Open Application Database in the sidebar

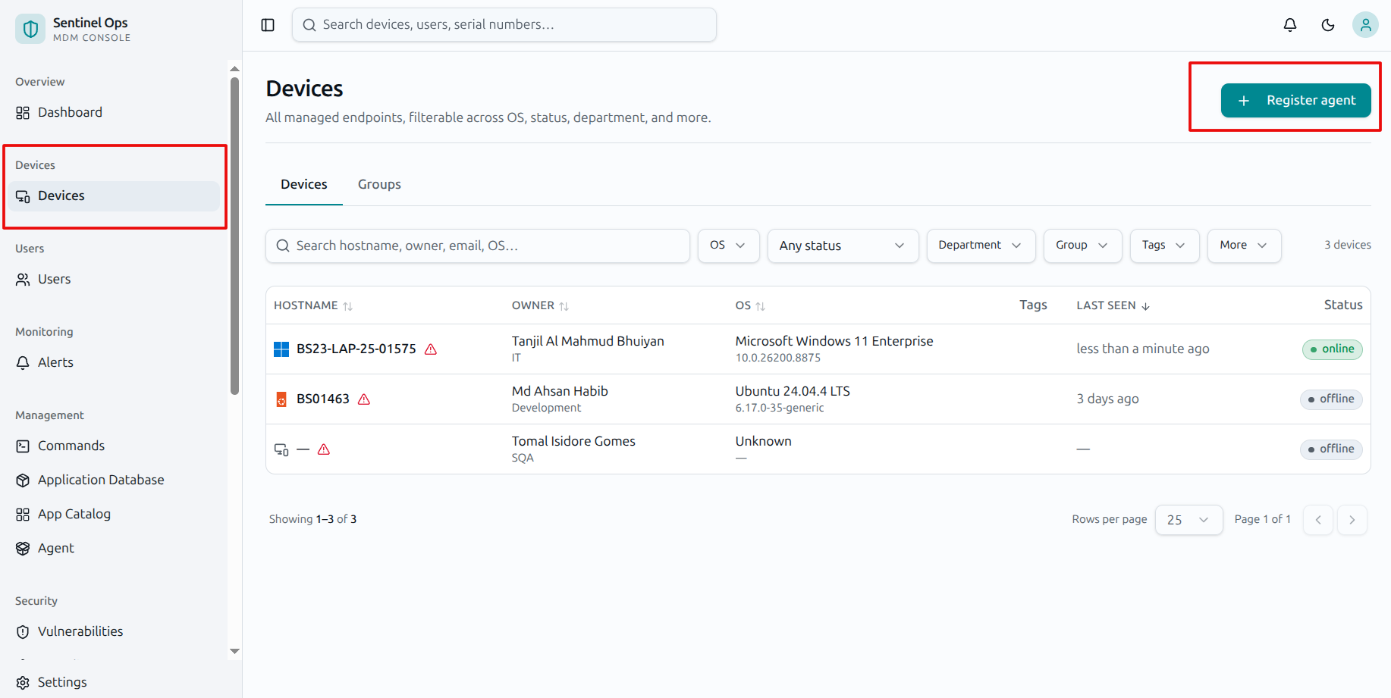coord(114,480)
